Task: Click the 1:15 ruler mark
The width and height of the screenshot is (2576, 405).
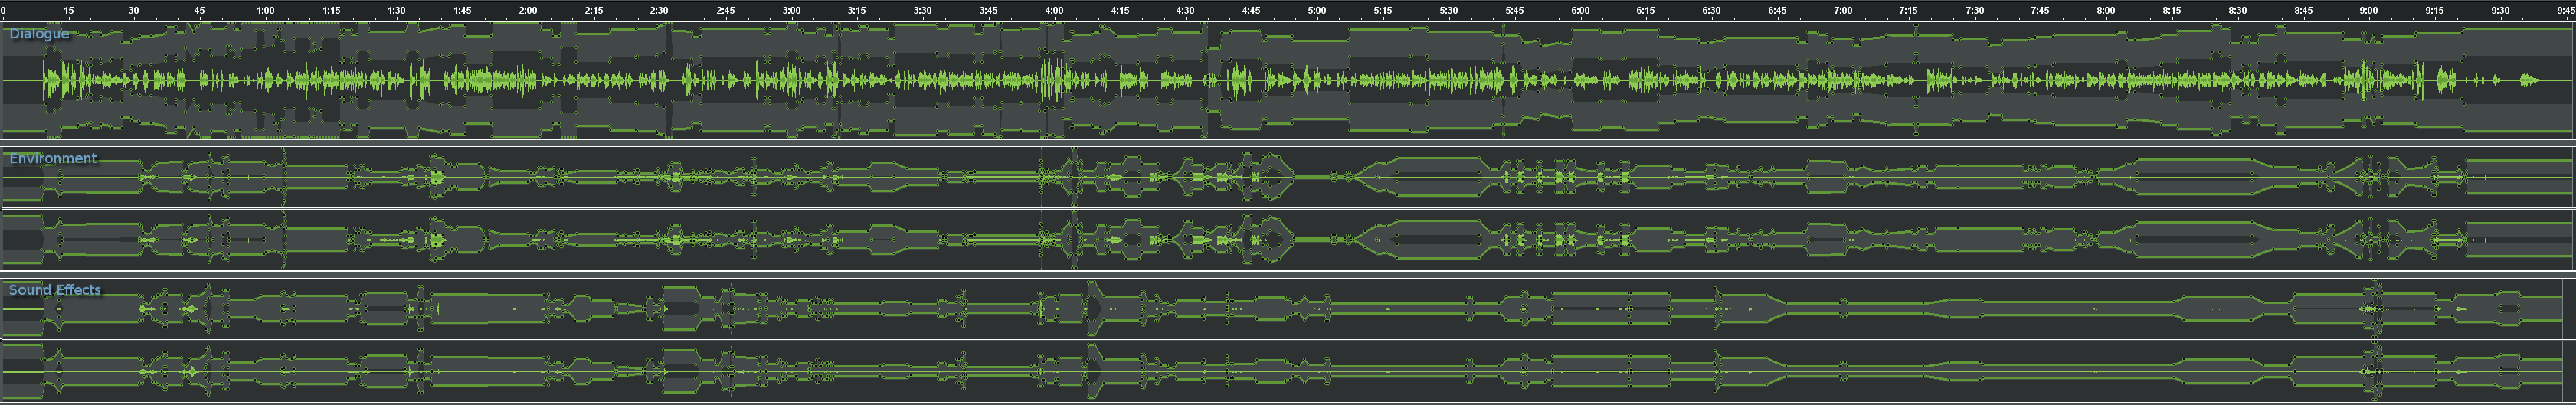Action: pyautogui.click(x=331, y=11)
